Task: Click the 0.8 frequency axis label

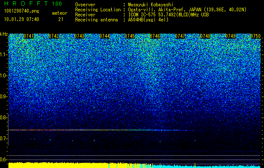Action: pos(3,118)
